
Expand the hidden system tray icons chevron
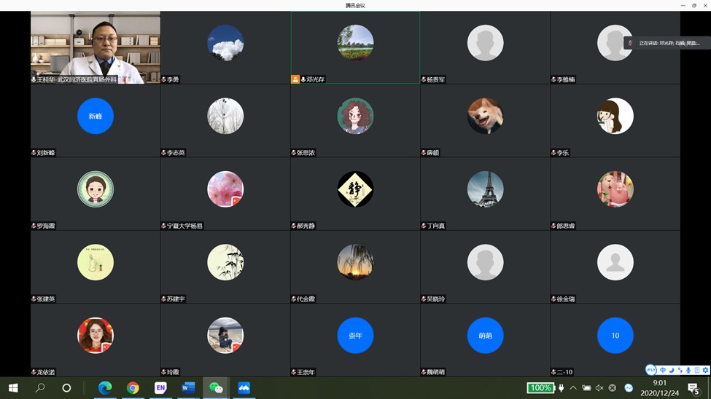tap(573, 388)
